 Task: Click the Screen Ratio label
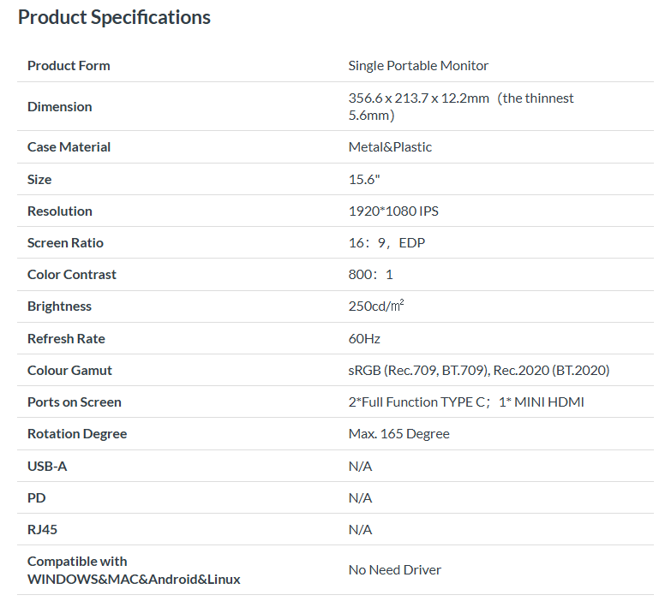65,243
